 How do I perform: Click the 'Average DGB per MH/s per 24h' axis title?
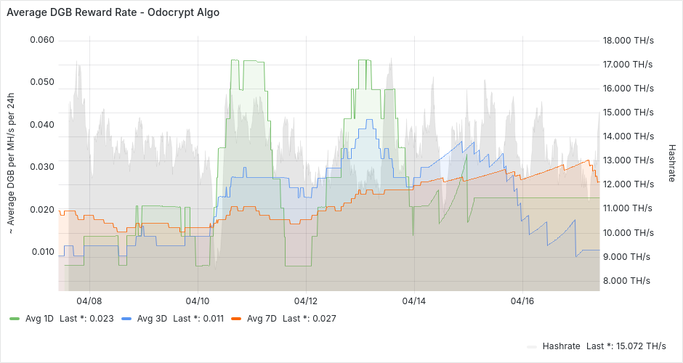(x=12, y=162)
